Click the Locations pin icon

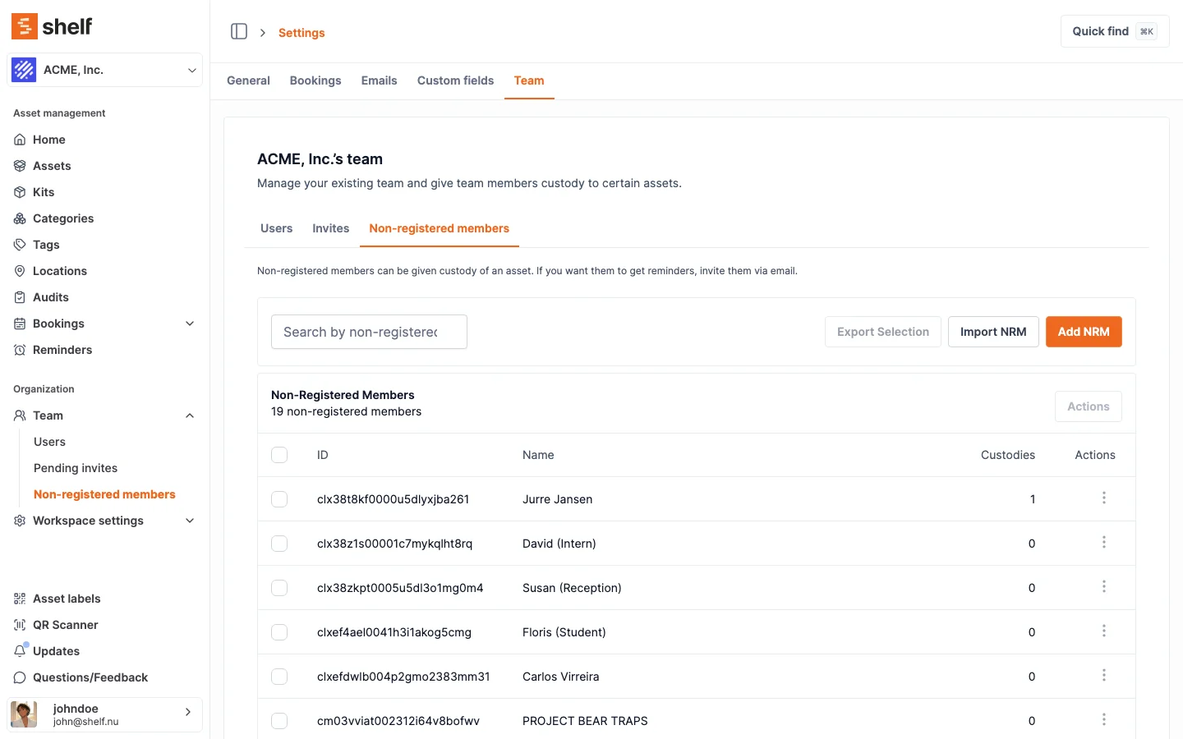20,271
